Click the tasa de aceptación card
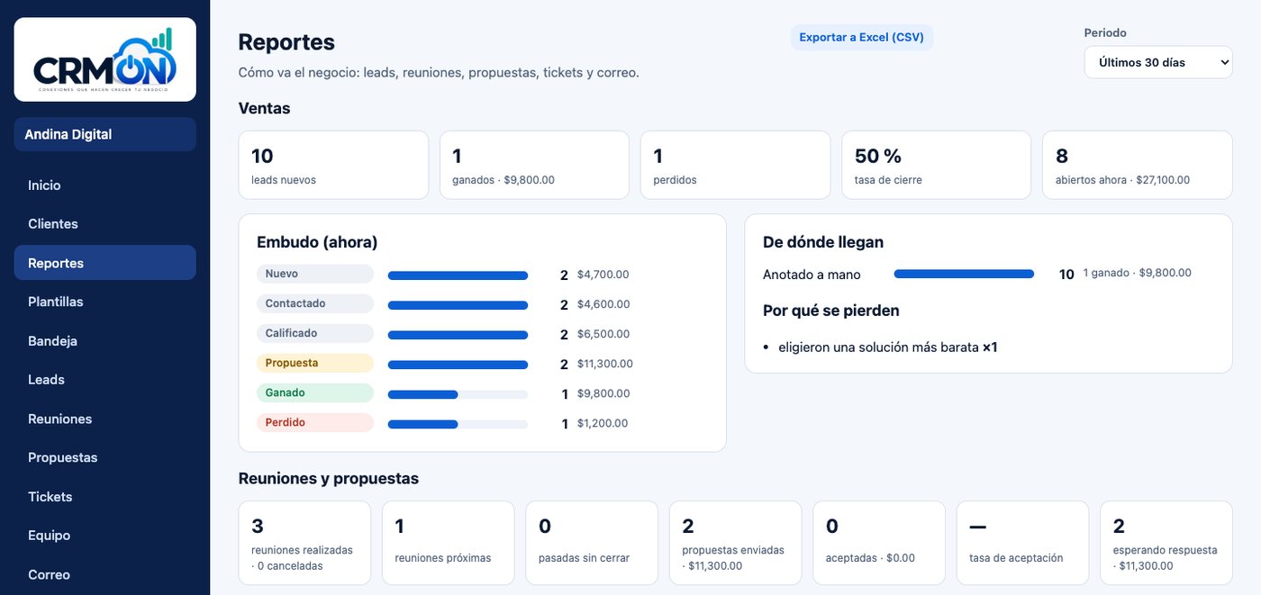The width and height of the screenshot is (1261, 595). 1022,543
